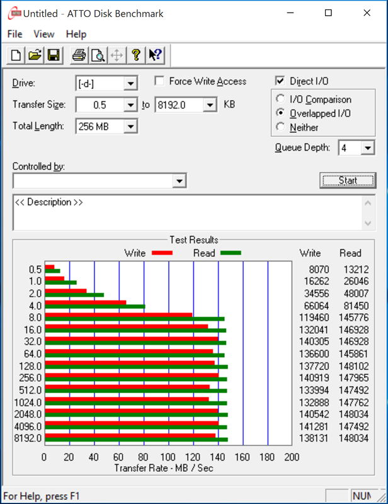Uncheck the Direct I/O checkbox
388x504 pixels.
click(280, 81)
